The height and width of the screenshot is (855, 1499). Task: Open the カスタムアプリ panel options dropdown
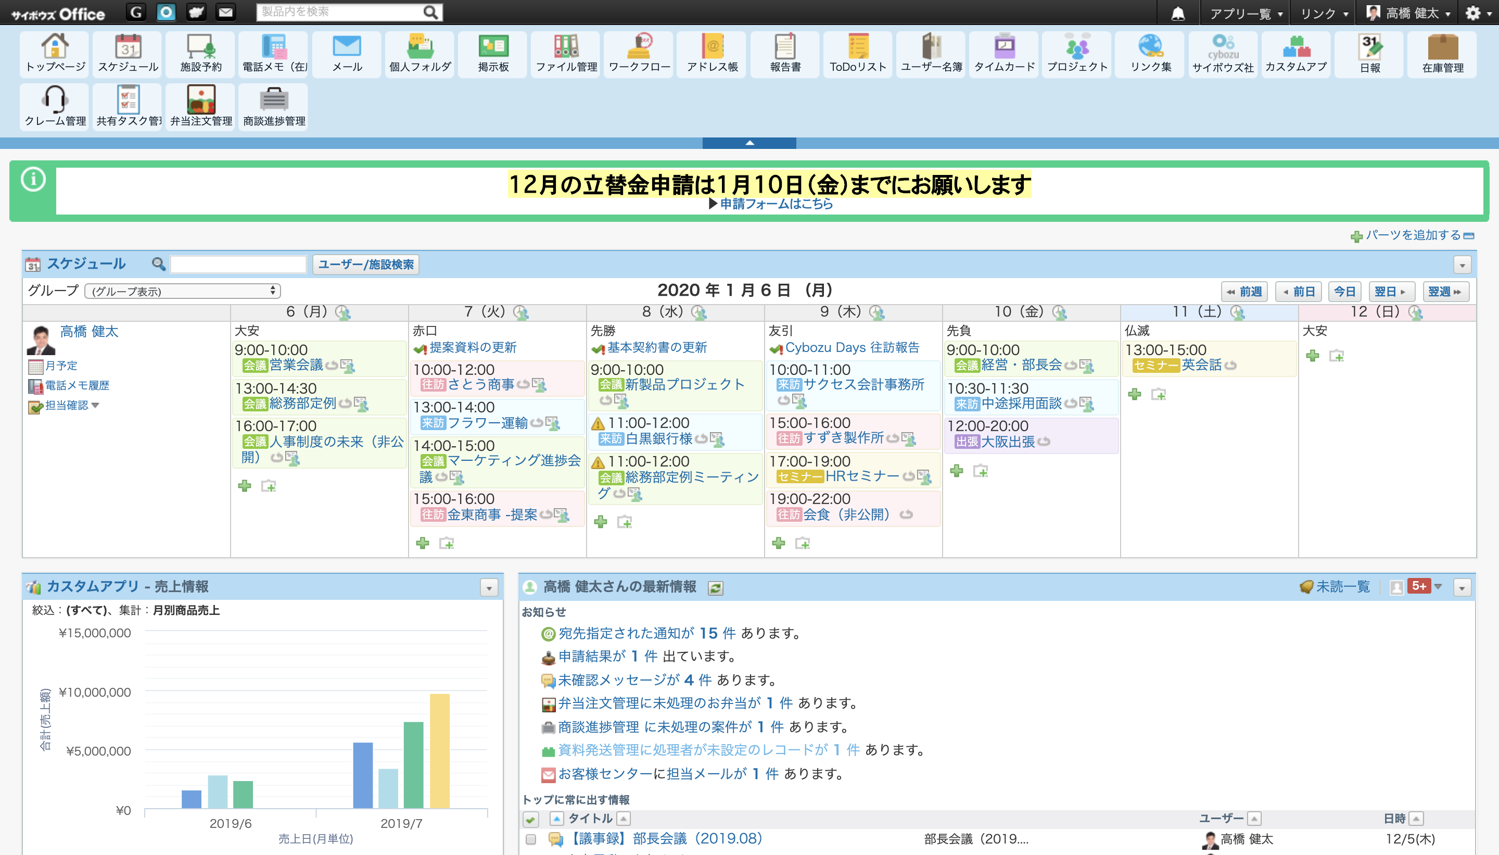click(488, 587)
